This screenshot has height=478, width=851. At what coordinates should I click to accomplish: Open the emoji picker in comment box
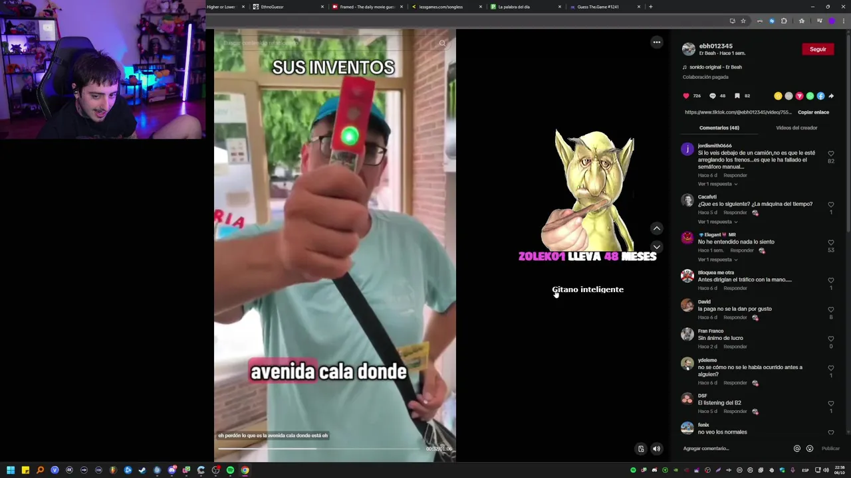tap(809, 448)
